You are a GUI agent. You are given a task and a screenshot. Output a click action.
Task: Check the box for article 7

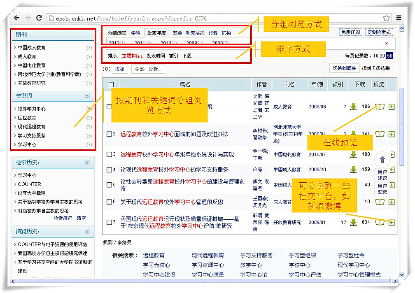(109, 222)
